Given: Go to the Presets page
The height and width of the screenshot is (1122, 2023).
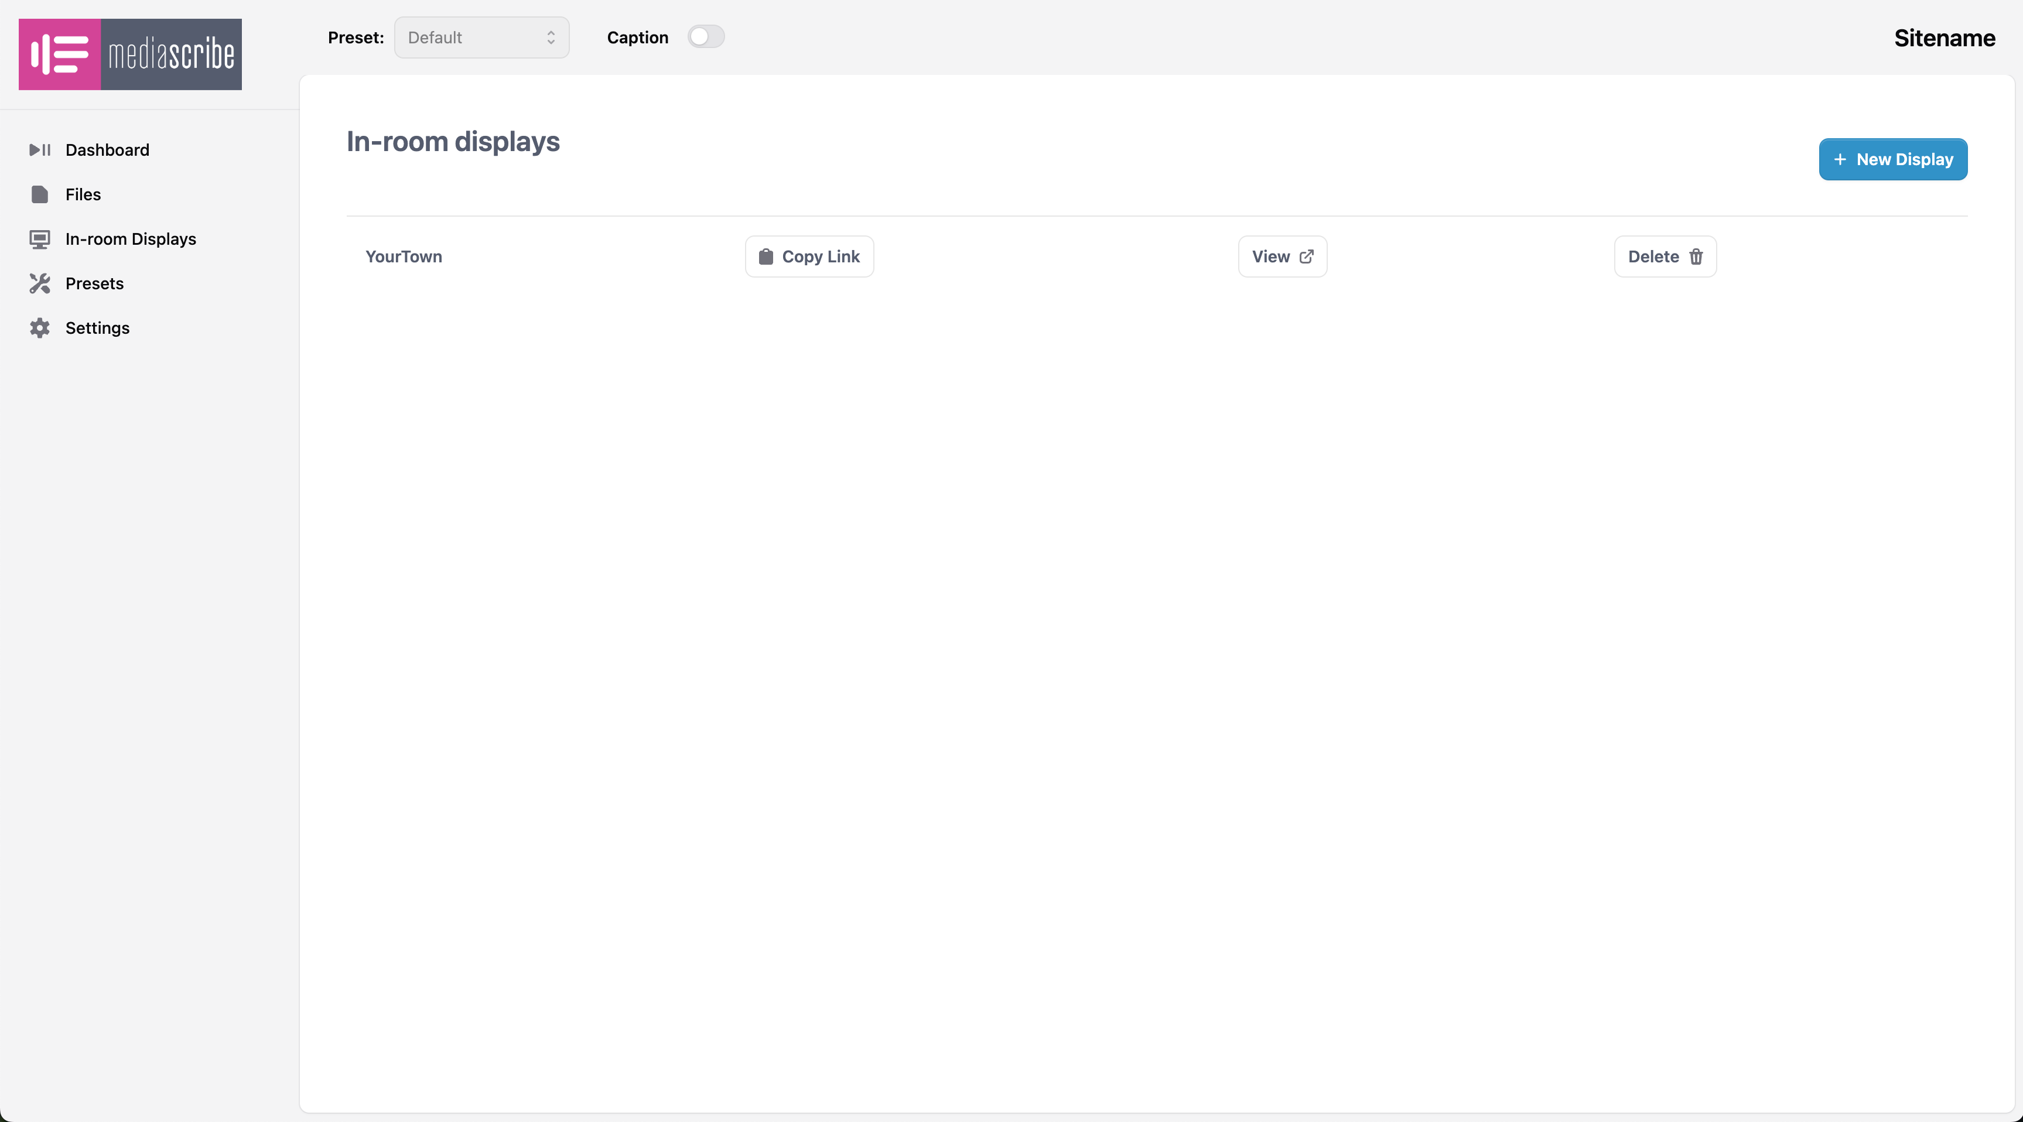Looking at the screenshot, I should pyautogui.click(x=94, y=283).
